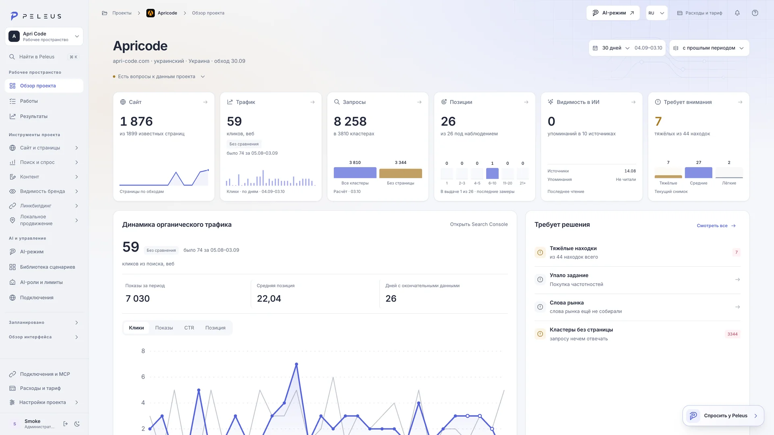Click the logout icon beside Smoke
Screen dimensions: 774x435
65,424
